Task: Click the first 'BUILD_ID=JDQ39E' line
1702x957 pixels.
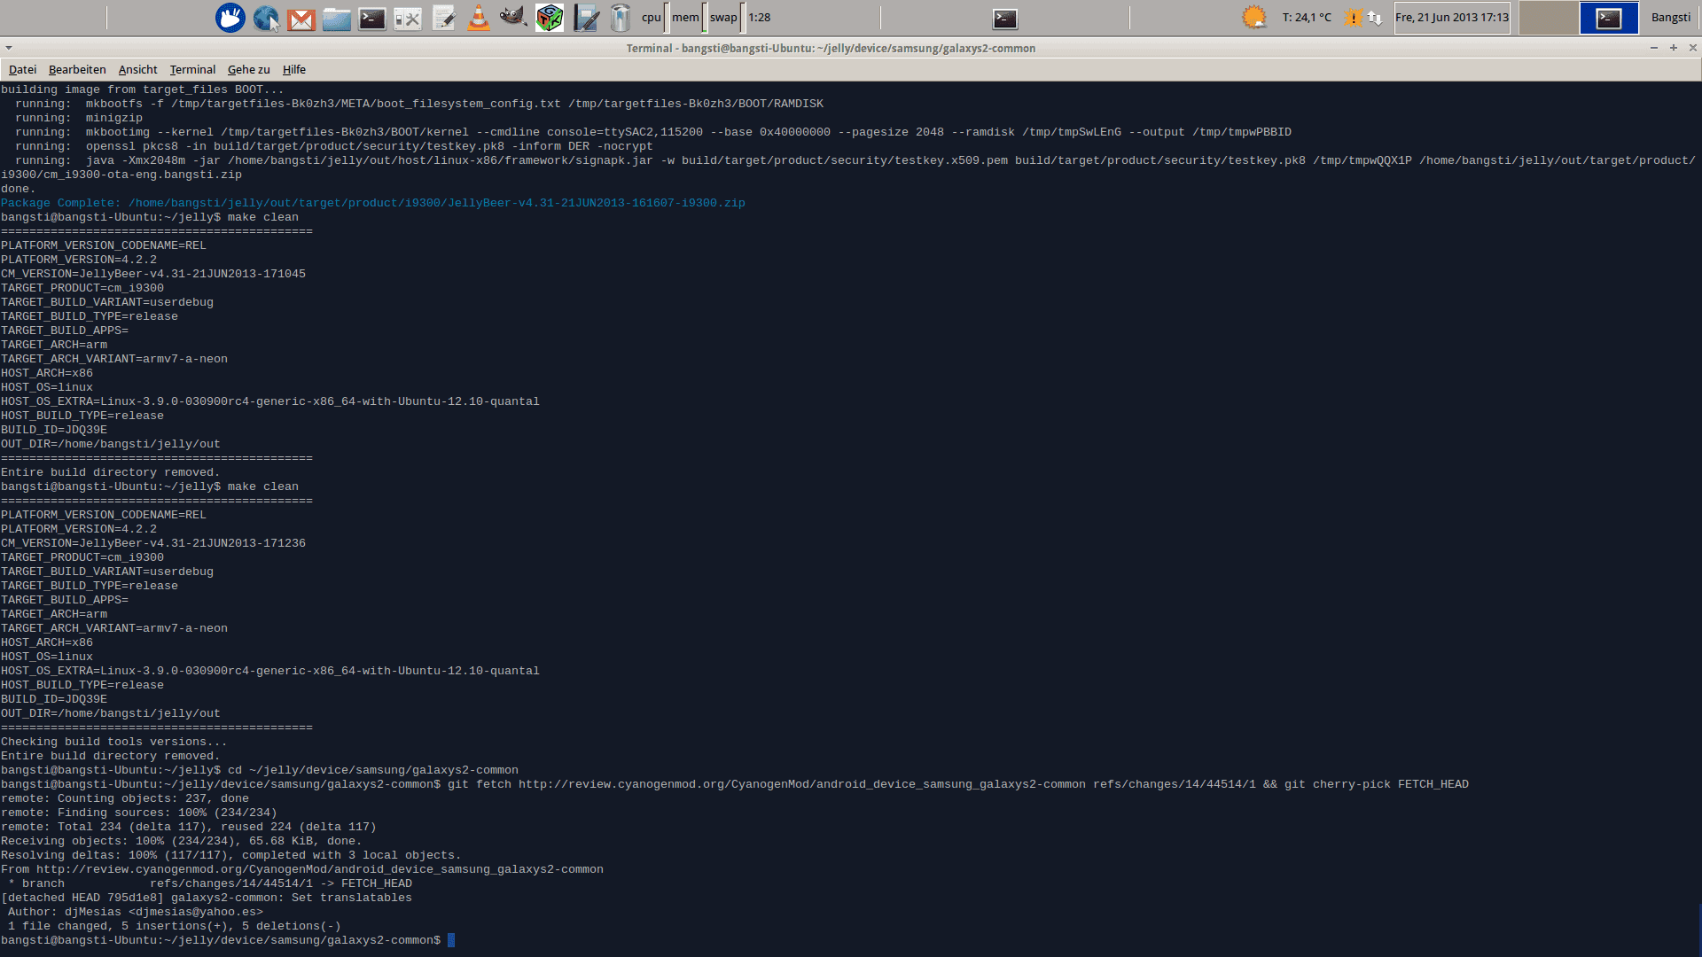Action: point(54,430)
